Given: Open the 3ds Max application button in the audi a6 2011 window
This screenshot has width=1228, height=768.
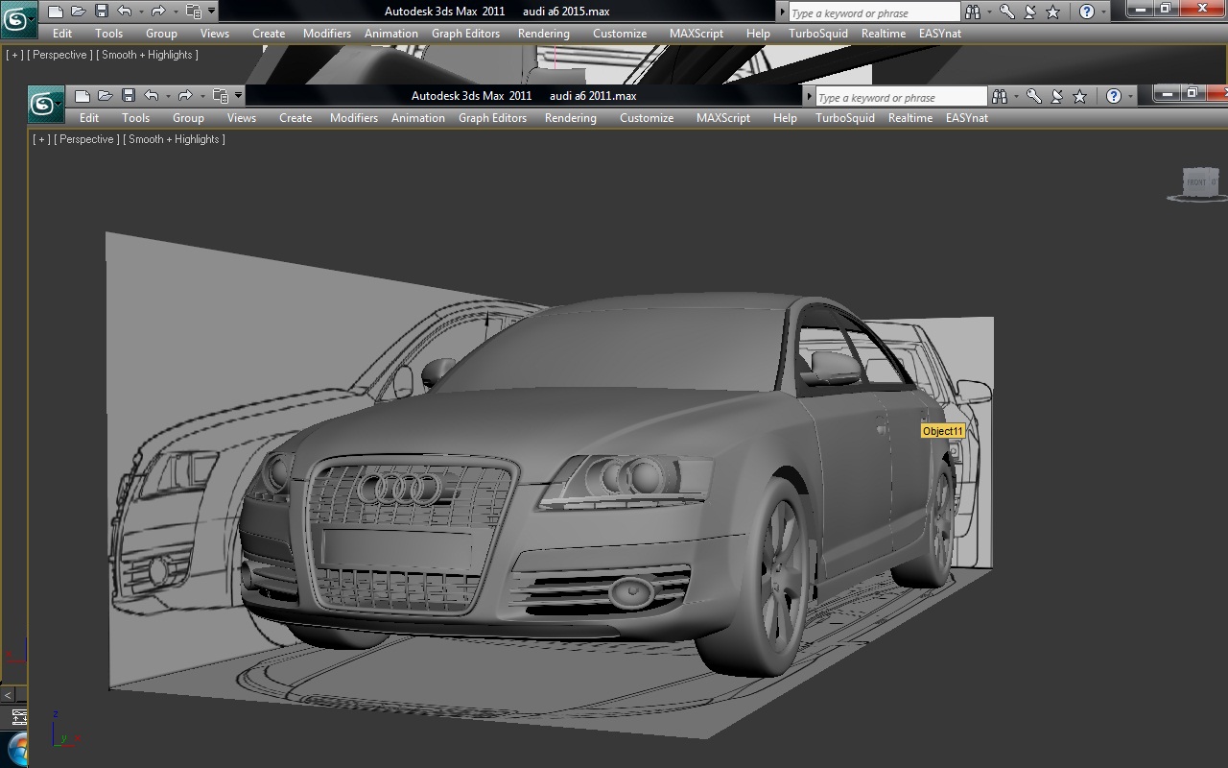Looking at the screenshot, I should click(x=45, y=103).
